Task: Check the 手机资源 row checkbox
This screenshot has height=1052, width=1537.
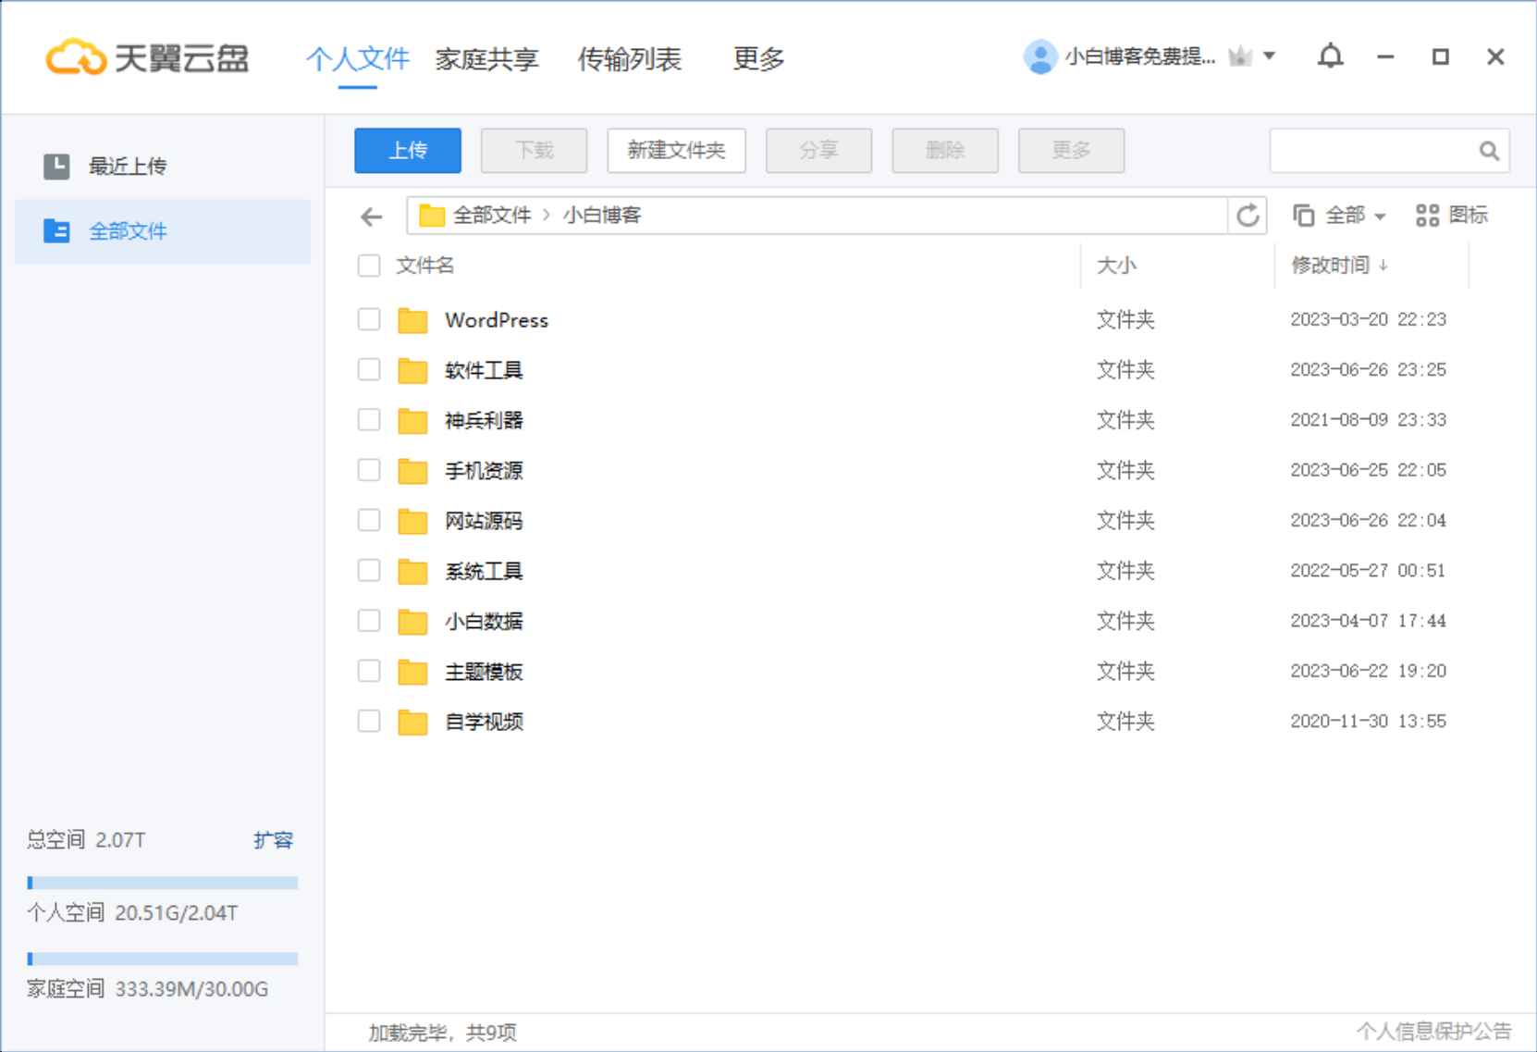Action: click(x=369, y=470)
